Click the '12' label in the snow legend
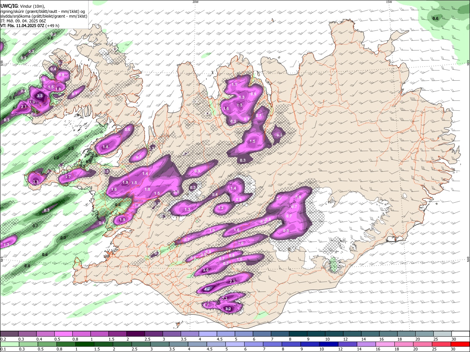470x352 pixels. [x=345, y=339]
